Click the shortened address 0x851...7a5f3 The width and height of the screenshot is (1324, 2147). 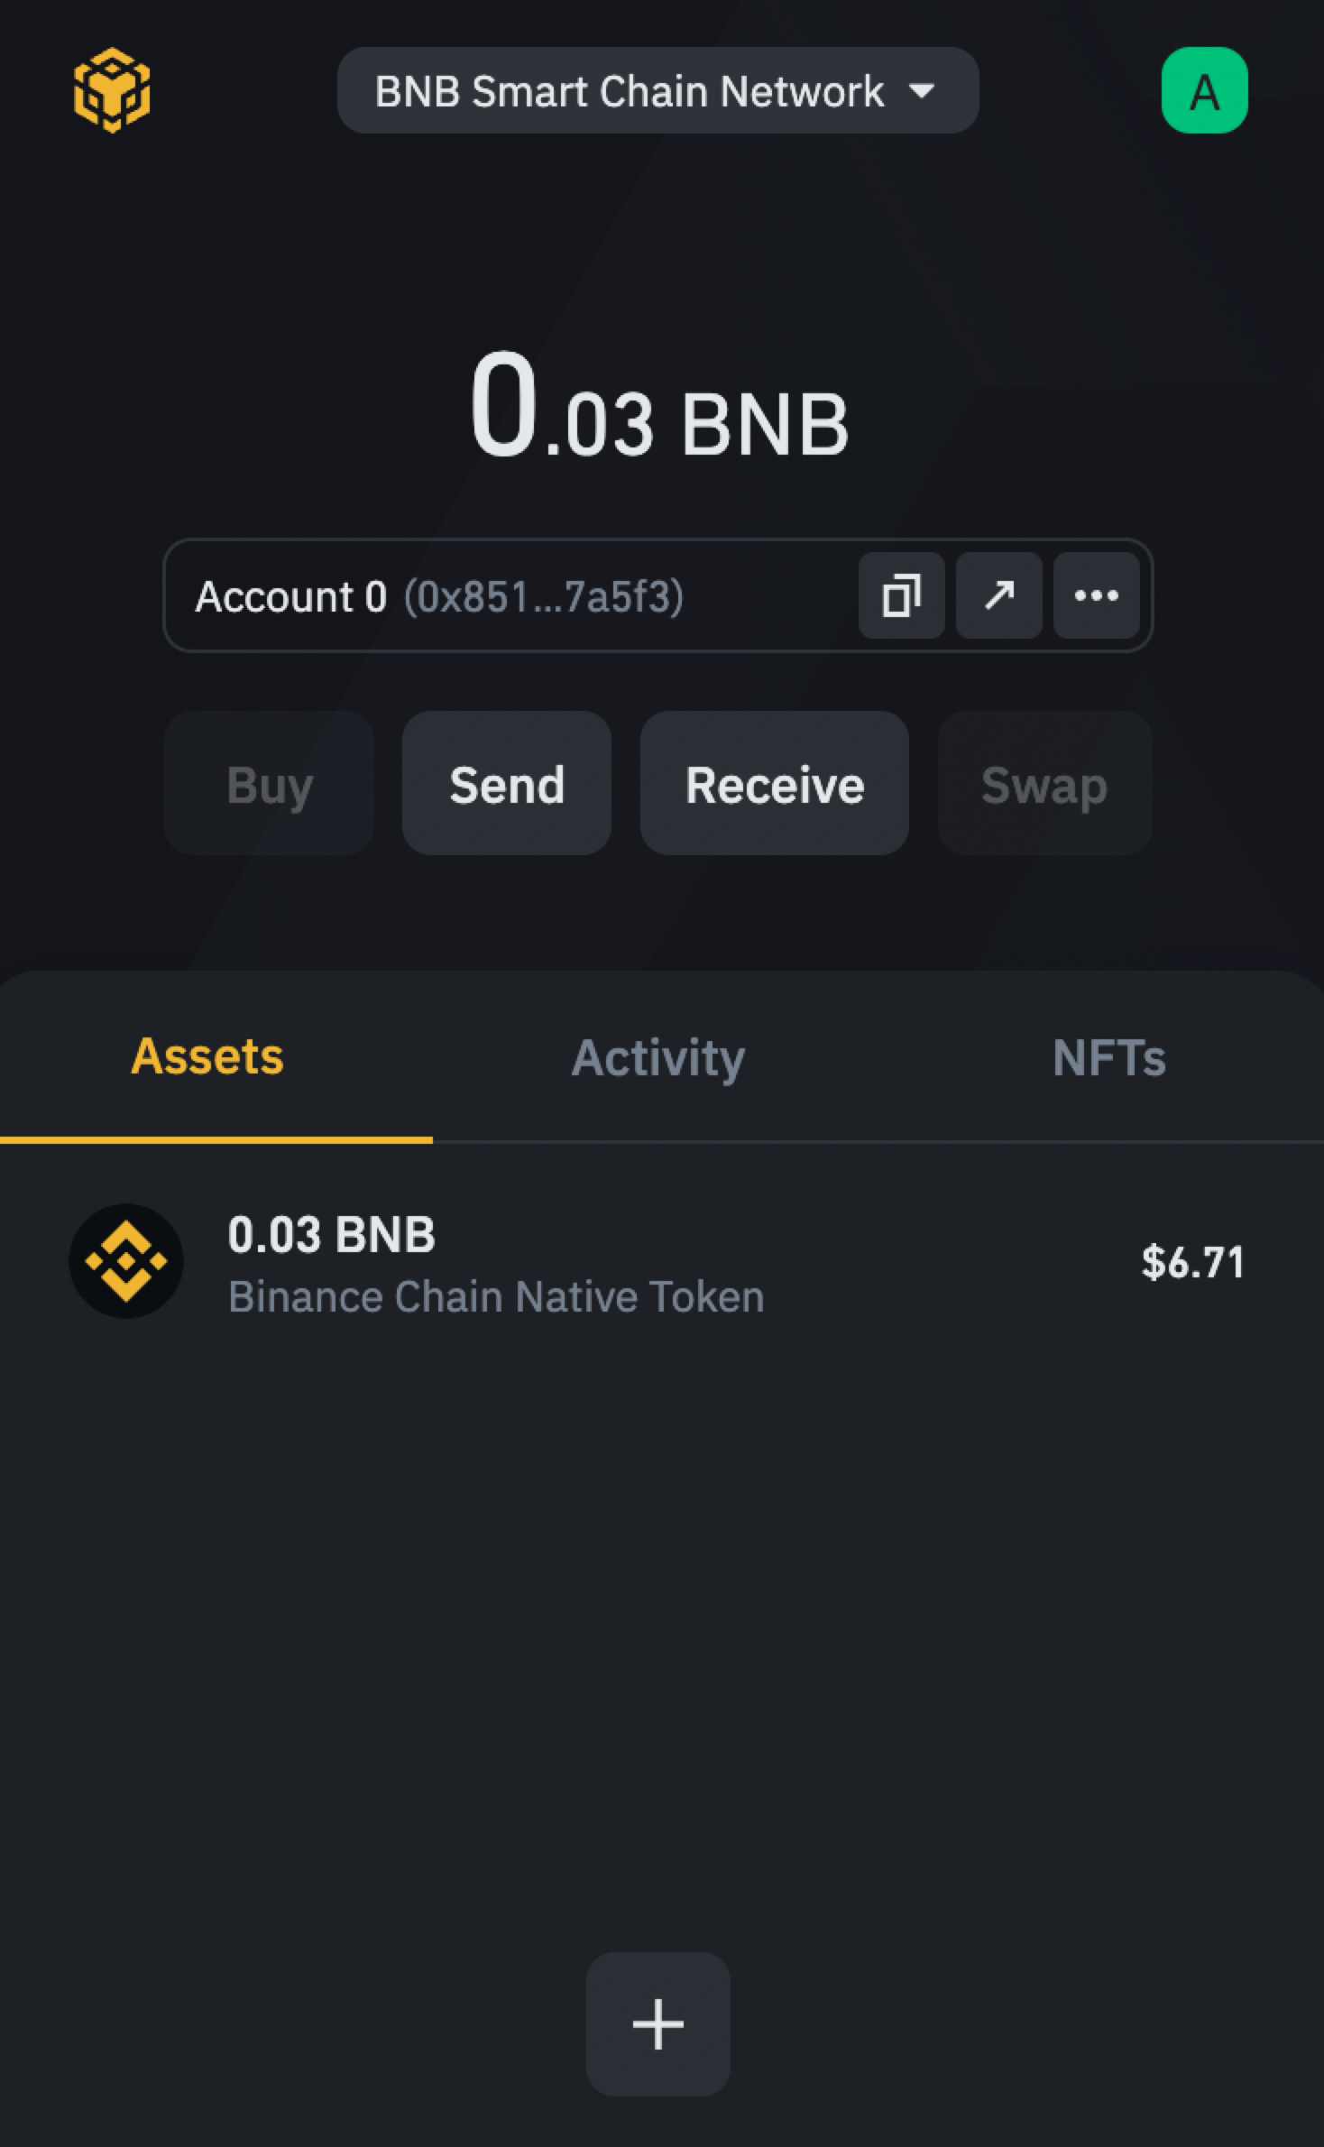[543, 596]
